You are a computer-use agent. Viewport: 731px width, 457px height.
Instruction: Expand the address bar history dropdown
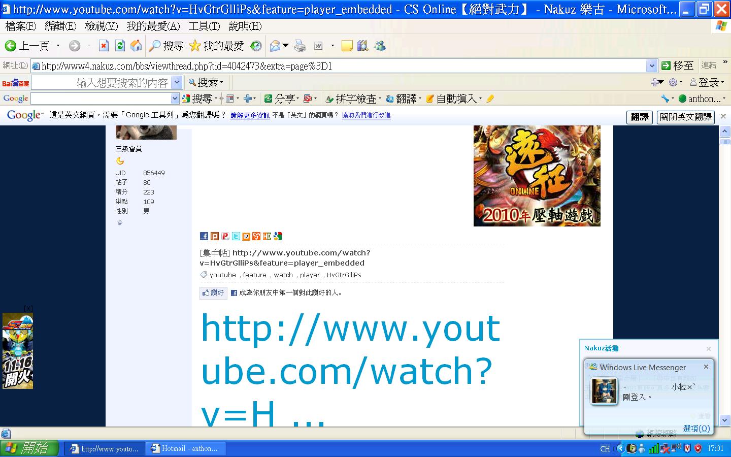tap(652, 66)
